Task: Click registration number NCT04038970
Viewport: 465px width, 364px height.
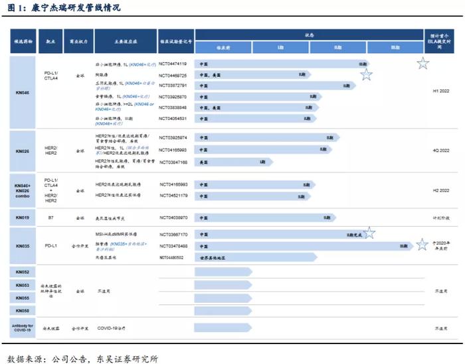Action: coord(174,217)
